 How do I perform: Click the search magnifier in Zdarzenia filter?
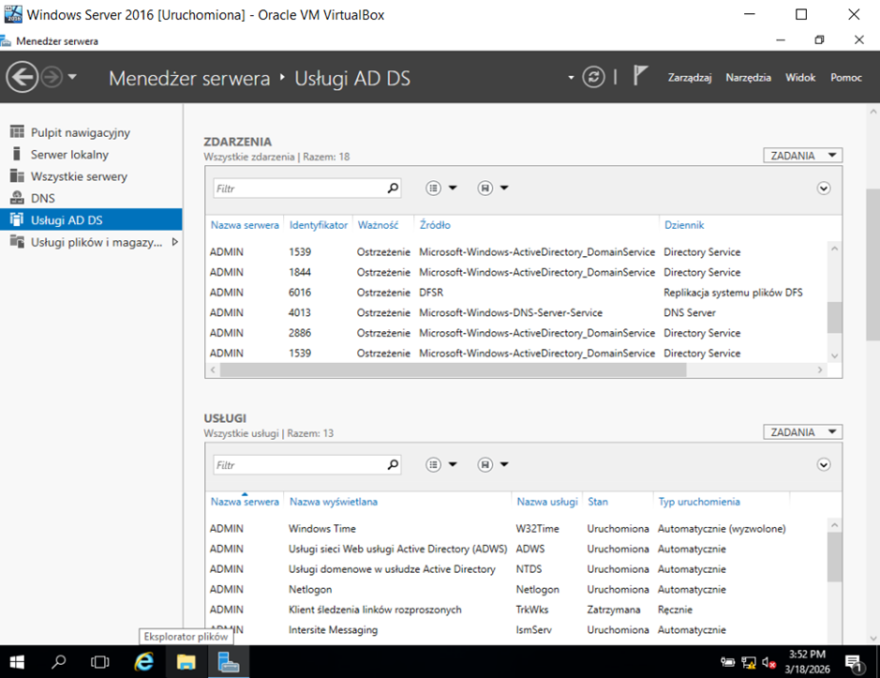(393, 188)
